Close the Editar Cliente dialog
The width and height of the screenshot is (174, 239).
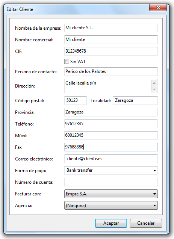158,8
